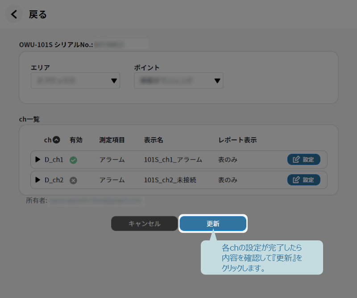Click the 有効 column header
The width and height of the screenshot is (357, 298).
point(76,140)
